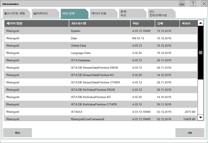Select the Language Data row
The height and width of the screenshot is (143, 208).
pyautogui.click(x=101, y=53)
